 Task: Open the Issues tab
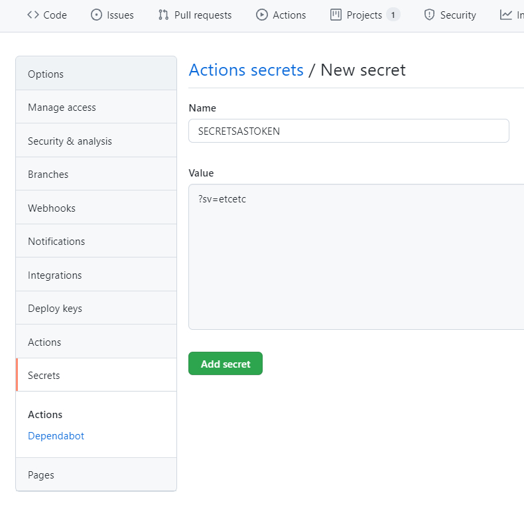tap(112, 15)
